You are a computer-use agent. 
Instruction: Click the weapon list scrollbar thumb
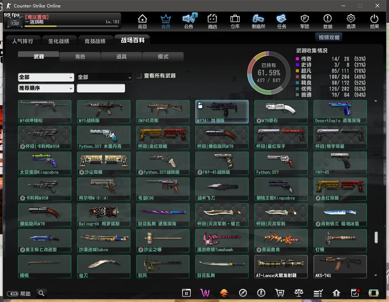[x=376, y=238]
